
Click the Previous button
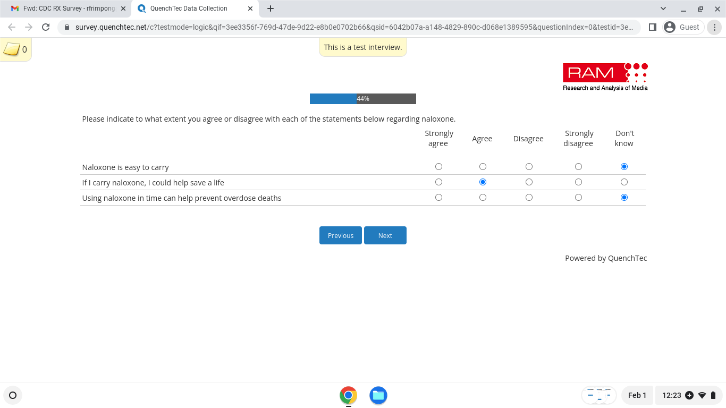point(340,235)
